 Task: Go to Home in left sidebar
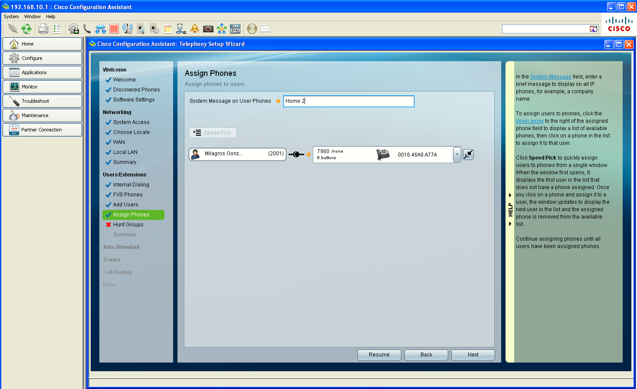[x=42, y=44]
